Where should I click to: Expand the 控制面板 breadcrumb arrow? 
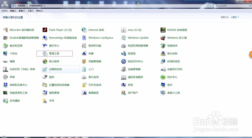(x=27, y=6)
